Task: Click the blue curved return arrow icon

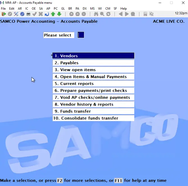Action: 47,14
